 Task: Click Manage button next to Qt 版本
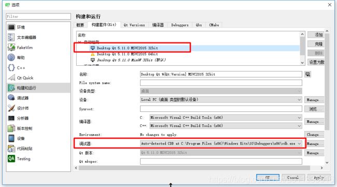[x=314, y=153]
